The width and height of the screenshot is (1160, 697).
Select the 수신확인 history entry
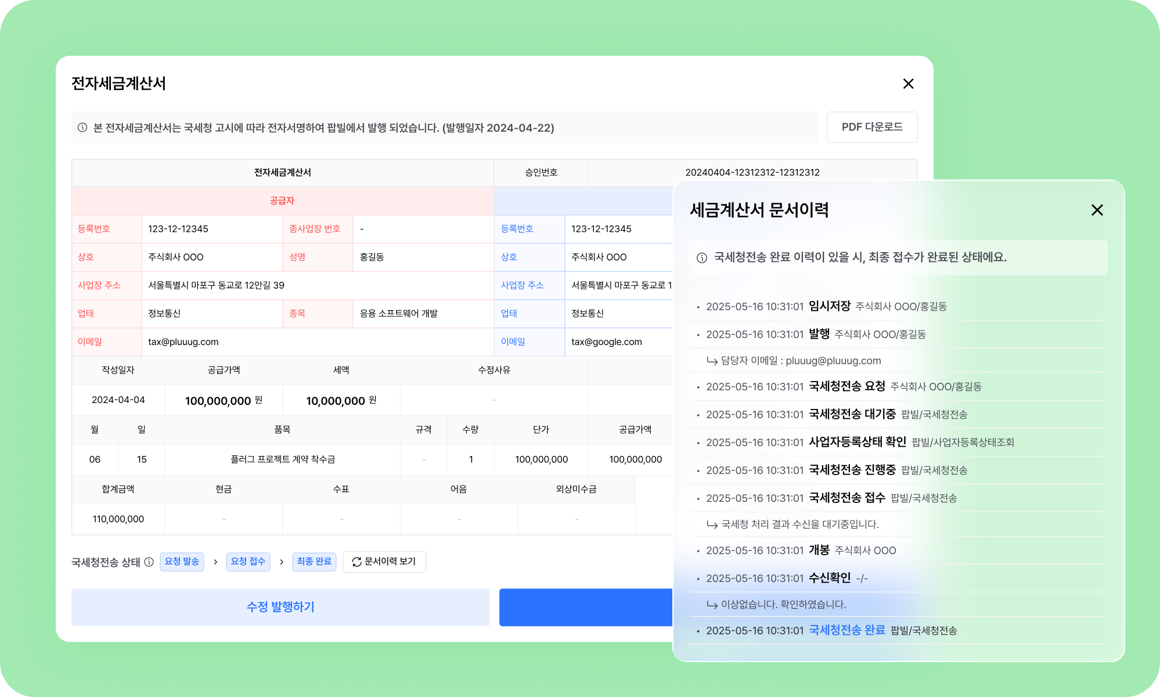pyautogui.click(x=828, y=578)
